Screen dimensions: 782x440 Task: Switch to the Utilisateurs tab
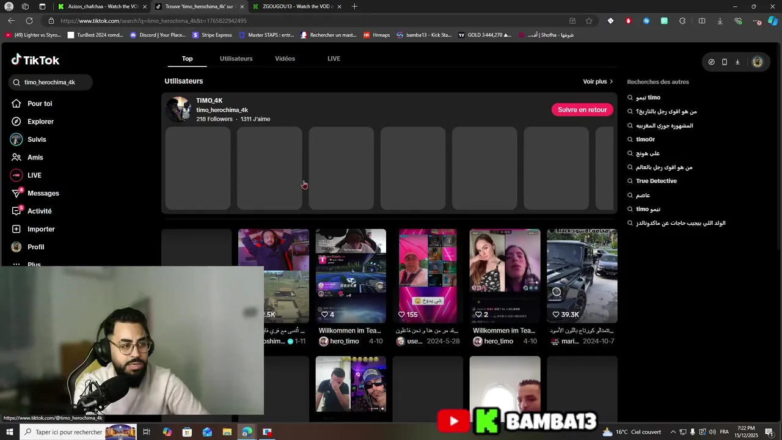(236, 59)
